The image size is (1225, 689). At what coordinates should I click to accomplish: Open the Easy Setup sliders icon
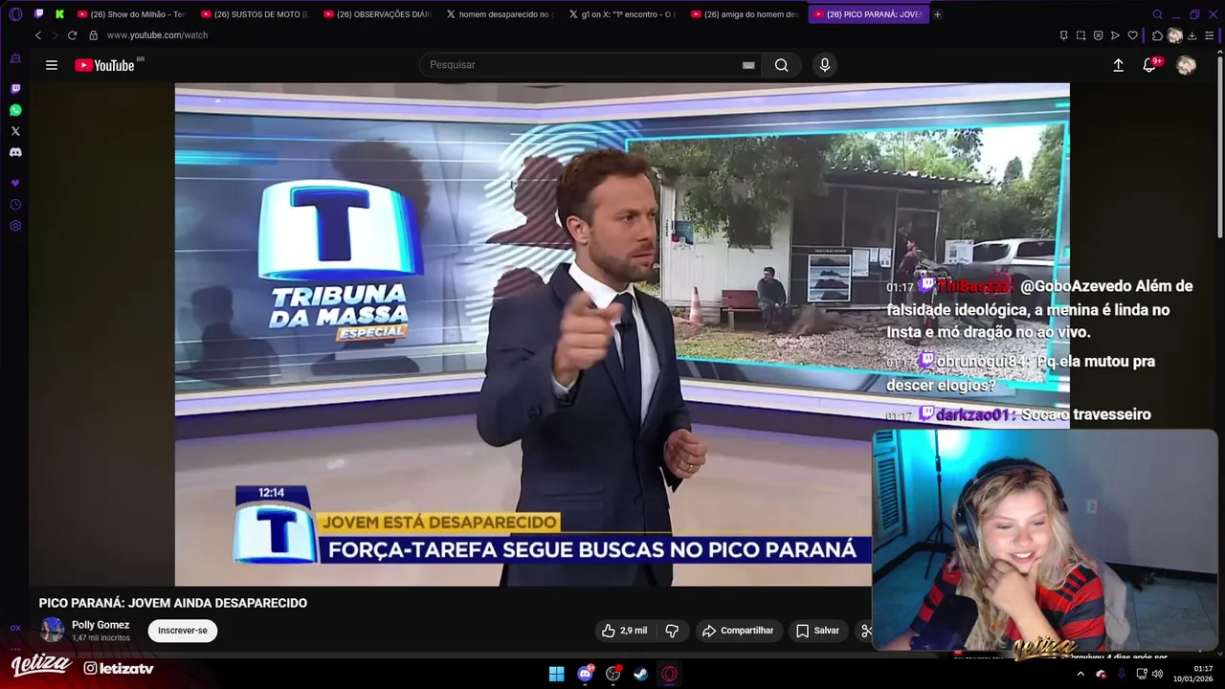[1210, 35]
